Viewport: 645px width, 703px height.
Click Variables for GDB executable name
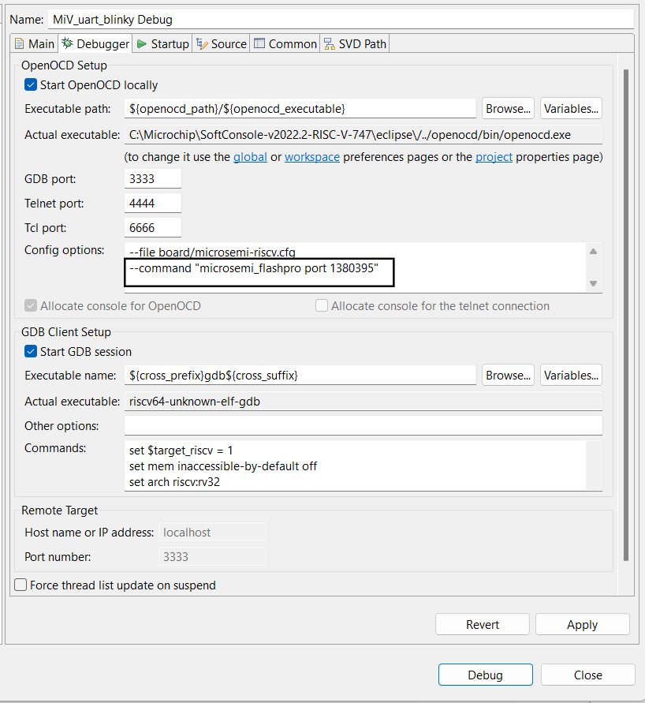[x=571, y=376]
